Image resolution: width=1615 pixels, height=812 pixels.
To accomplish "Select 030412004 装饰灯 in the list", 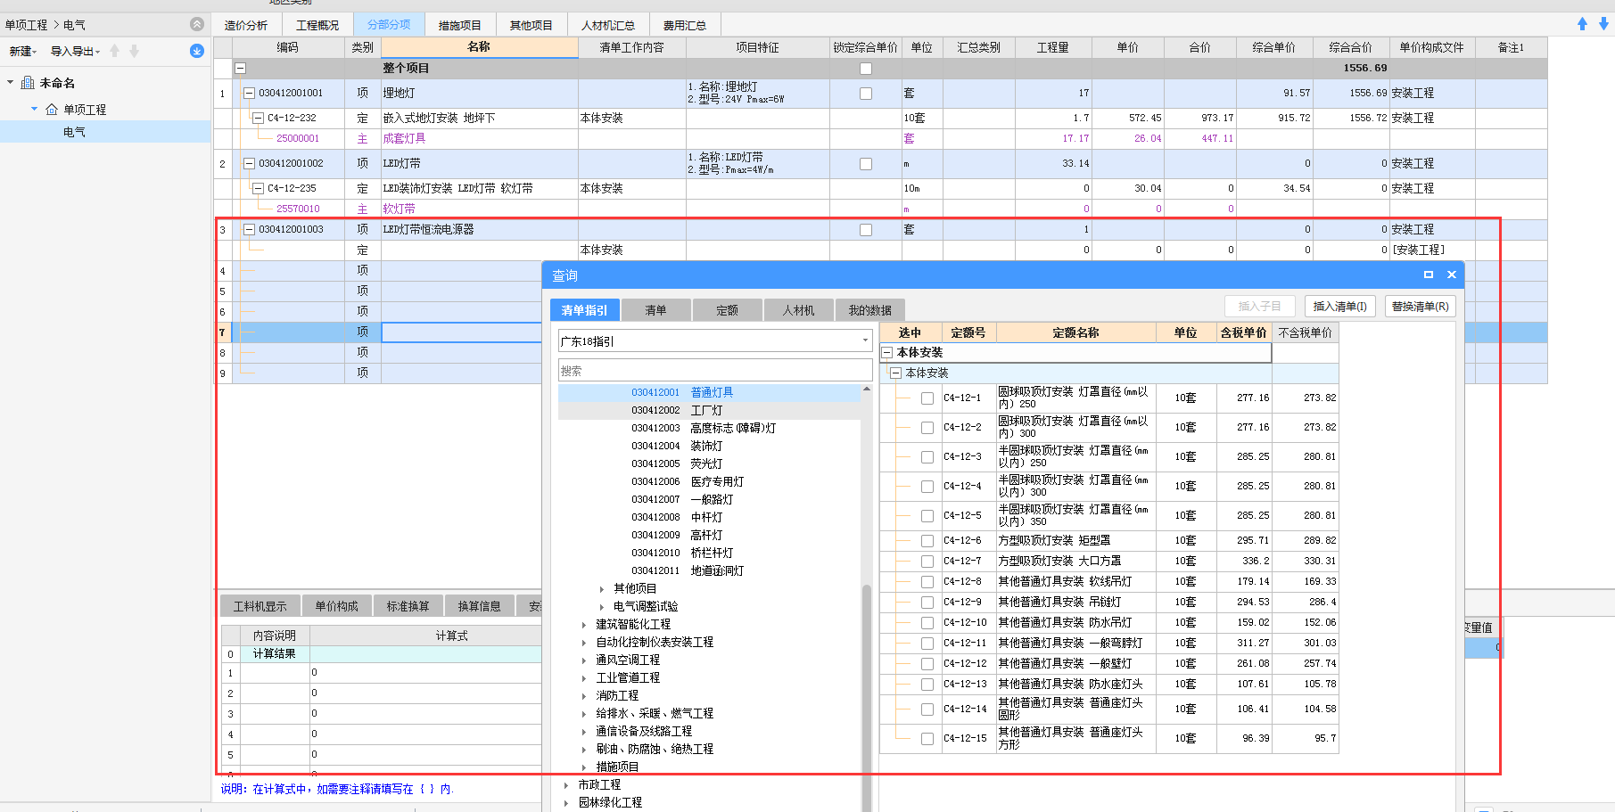I will click(x=709, y=446).
